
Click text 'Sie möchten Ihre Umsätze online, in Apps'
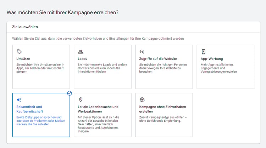point(40,68)
